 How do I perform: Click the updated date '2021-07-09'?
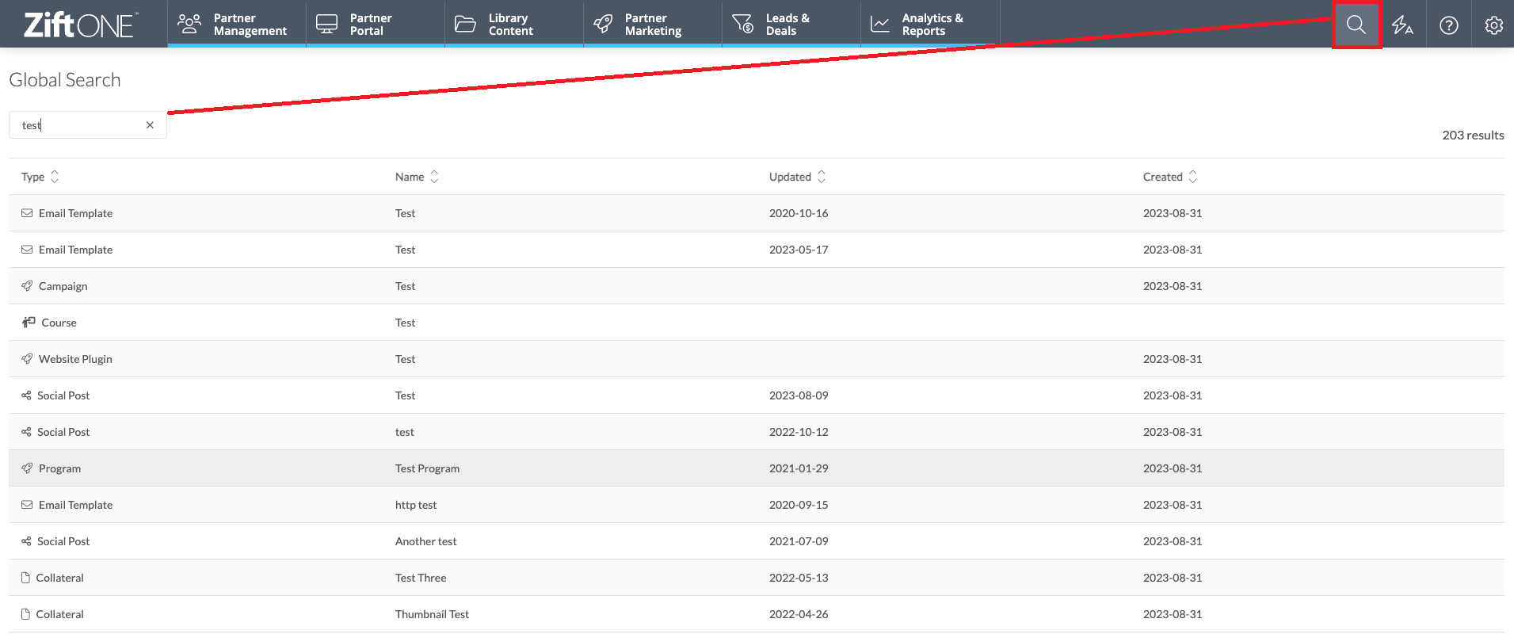(x=799, y=541)
